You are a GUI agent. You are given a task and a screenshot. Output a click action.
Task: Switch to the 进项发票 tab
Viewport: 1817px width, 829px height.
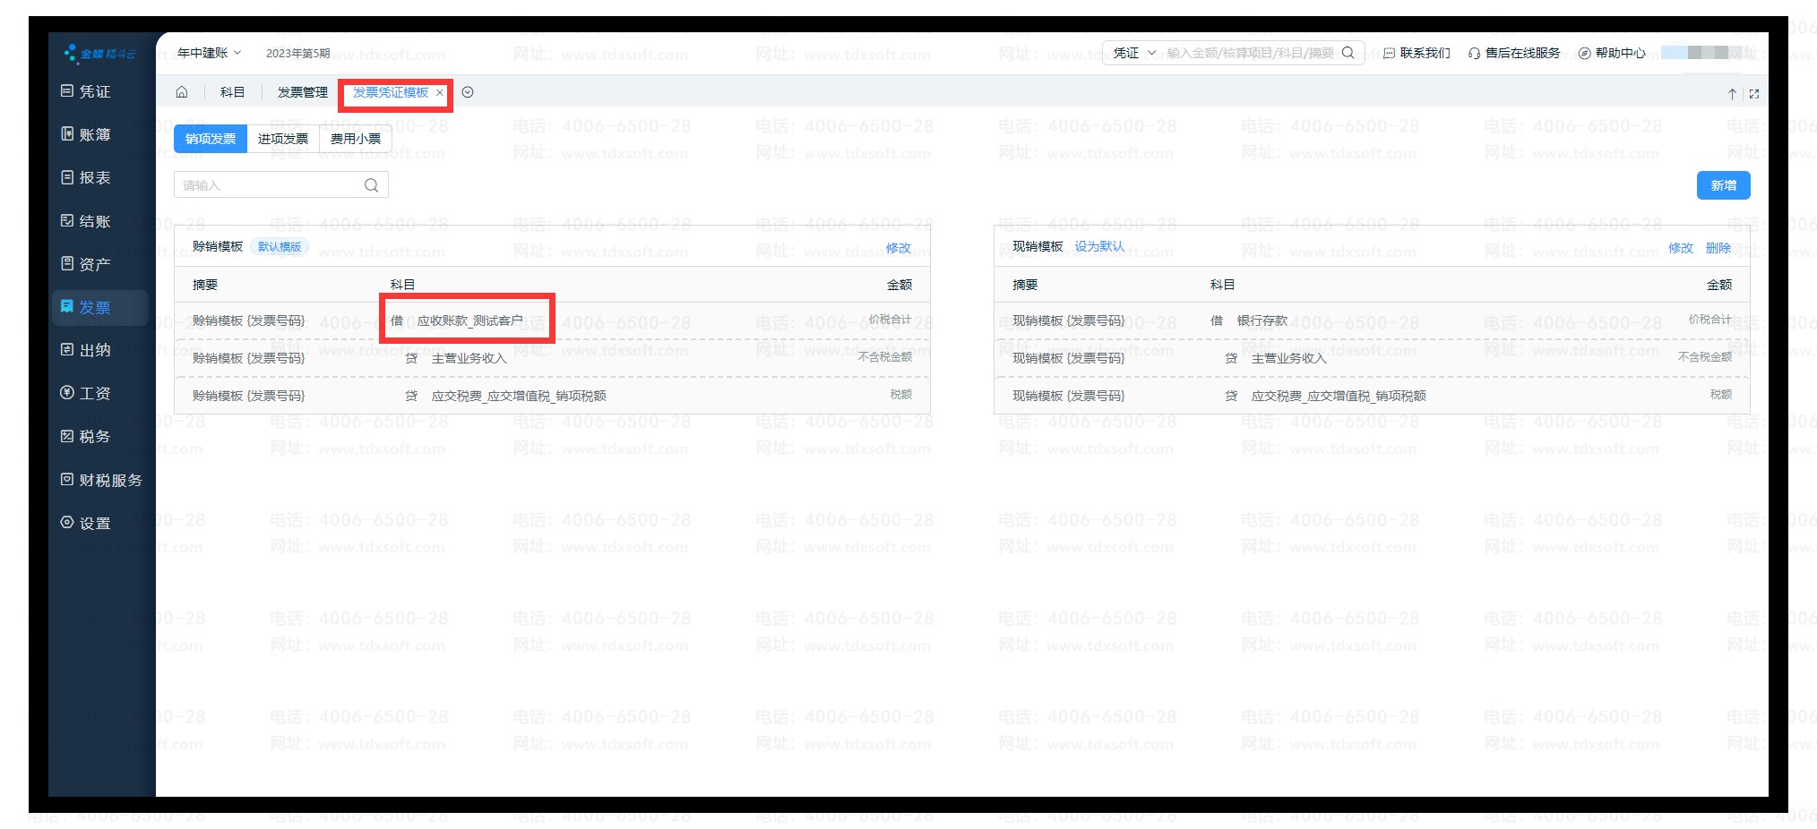click(283, 139)
